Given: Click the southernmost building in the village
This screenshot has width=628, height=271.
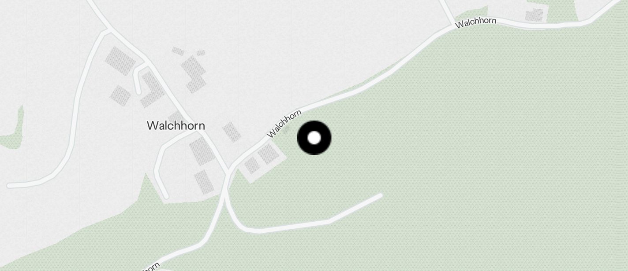Looking at the screenshot, I should coord(204,182).
